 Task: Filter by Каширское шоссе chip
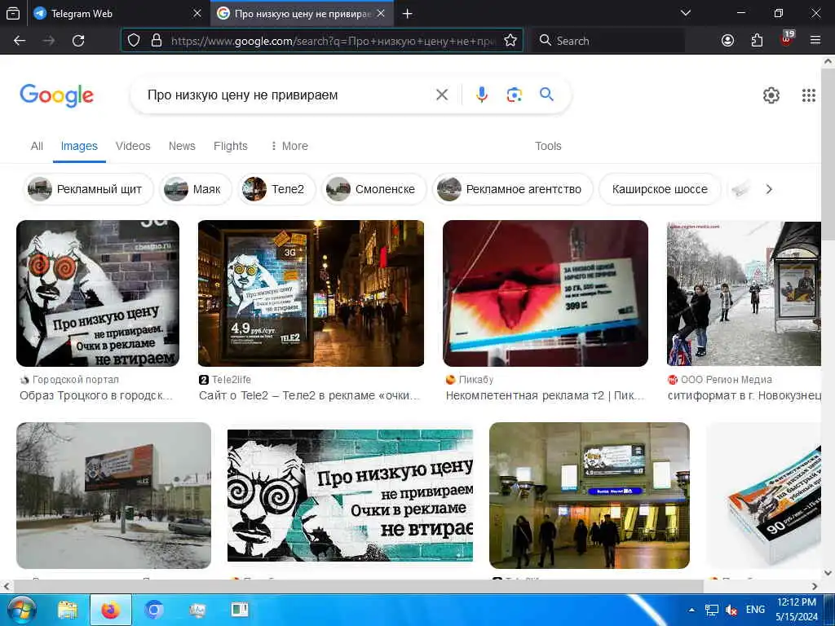660,189
